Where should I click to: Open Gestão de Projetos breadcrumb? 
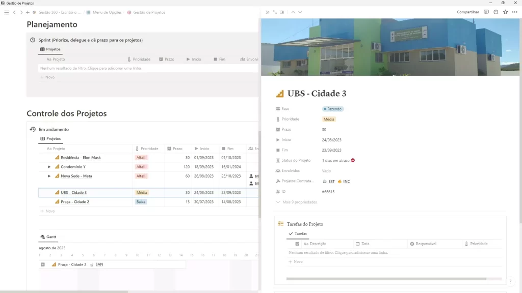click(146, 12)
